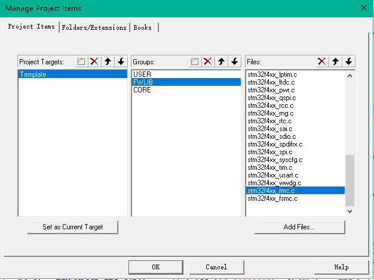Select file stm32f4xx_usart.c

click(x=295, y=175)
